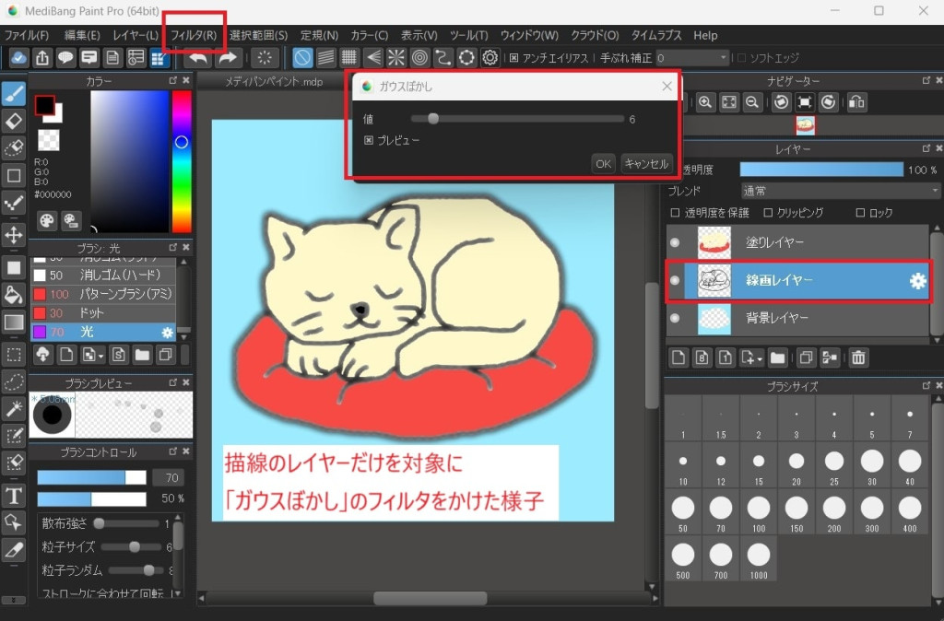This screenshot has width=944, height=621.
Task: Open the レイヤー(L) menu
Action: (136, 36)
